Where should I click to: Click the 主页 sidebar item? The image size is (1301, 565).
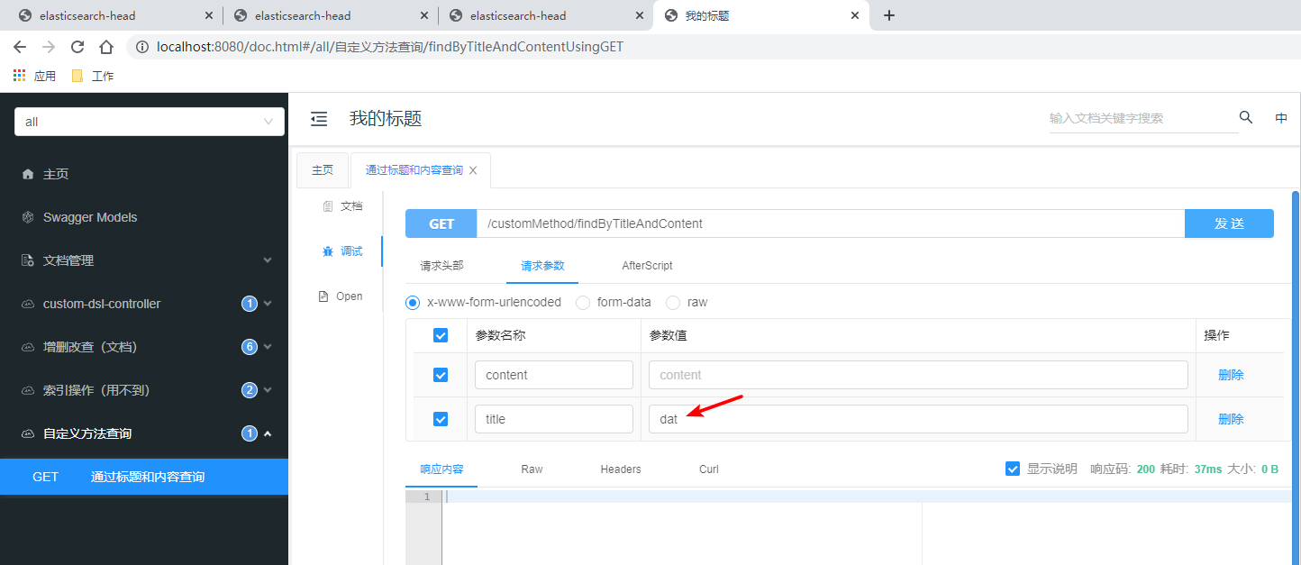pyautogui.click(x=144, y=174)
